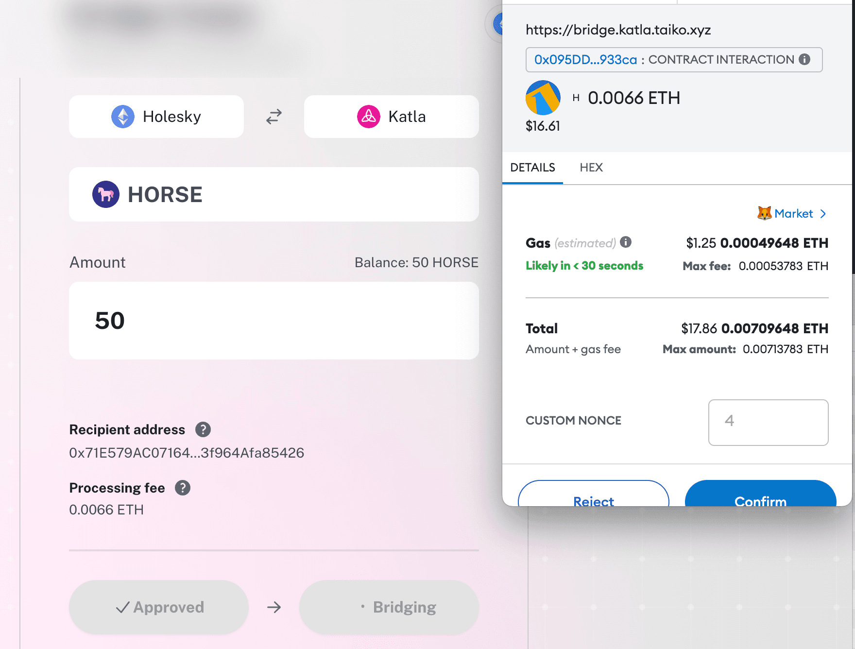This screenshot has height=649, width=855.
Task: Click the gas 0.00049648 ETH value
Action: pyautogui.click(x=774, y=243)
